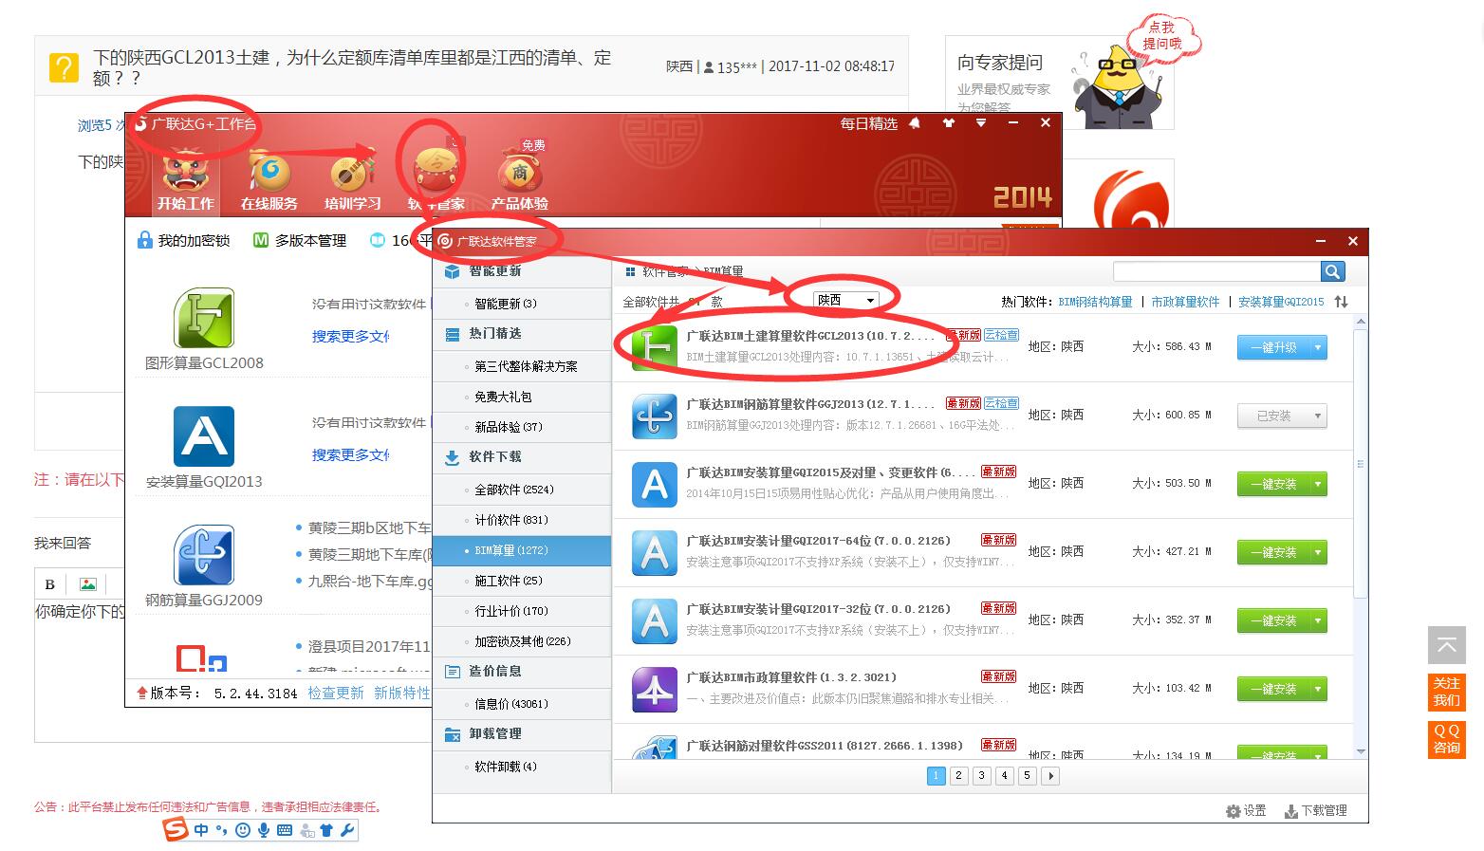Image resolution: width=1484 pixels, height=851 pixels.
Task: Expand install arrow for BIM市政算量软件
Action: tap(1318, 689)
